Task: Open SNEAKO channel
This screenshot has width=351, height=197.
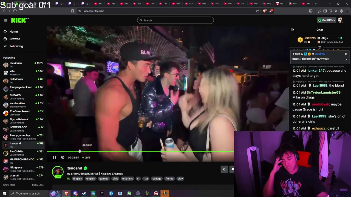Action: click(x=23, y=97)
